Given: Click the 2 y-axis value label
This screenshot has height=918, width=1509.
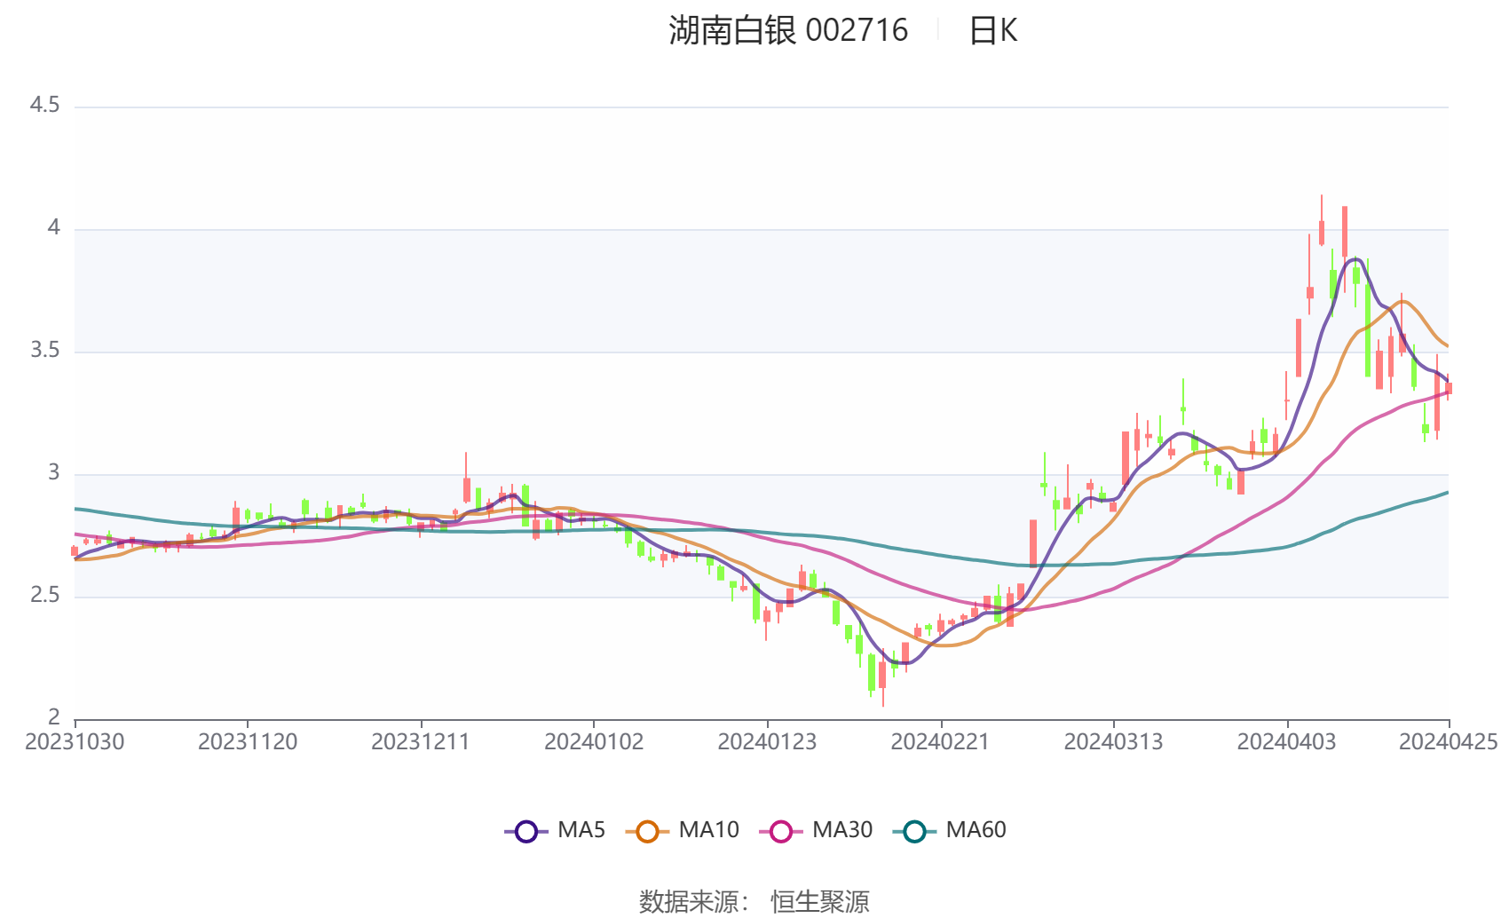Looking at the screenshot, I should pos(53,717).
